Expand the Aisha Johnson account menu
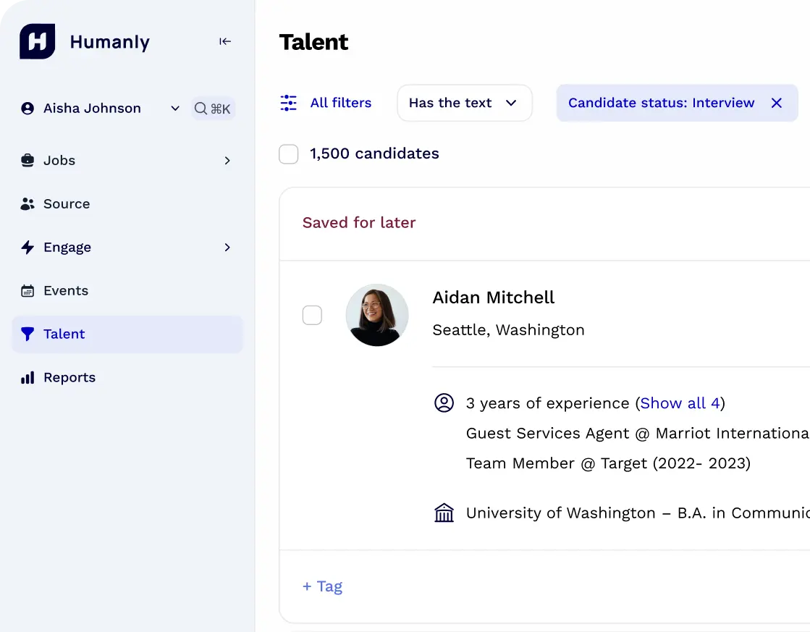This screenshot has height=632, width=810. (x=174, y=108)
